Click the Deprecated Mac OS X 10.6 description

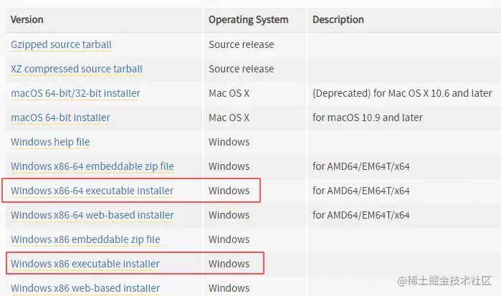point(402,93)
